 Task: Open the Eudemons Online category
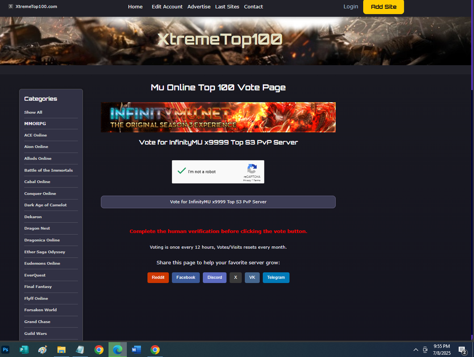pos(42,263)
